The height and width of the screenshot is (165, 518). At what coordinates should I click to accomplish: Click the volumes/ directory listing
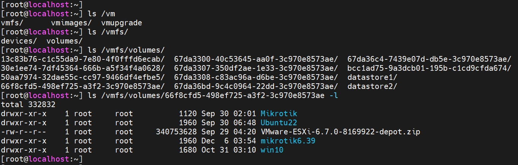(x=65, y=41)
